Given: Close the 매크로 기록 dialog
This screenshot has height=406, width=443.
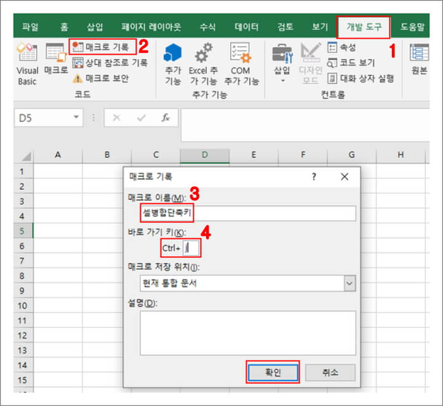Looking at the screenshot, I should click(x=345, y=177).
